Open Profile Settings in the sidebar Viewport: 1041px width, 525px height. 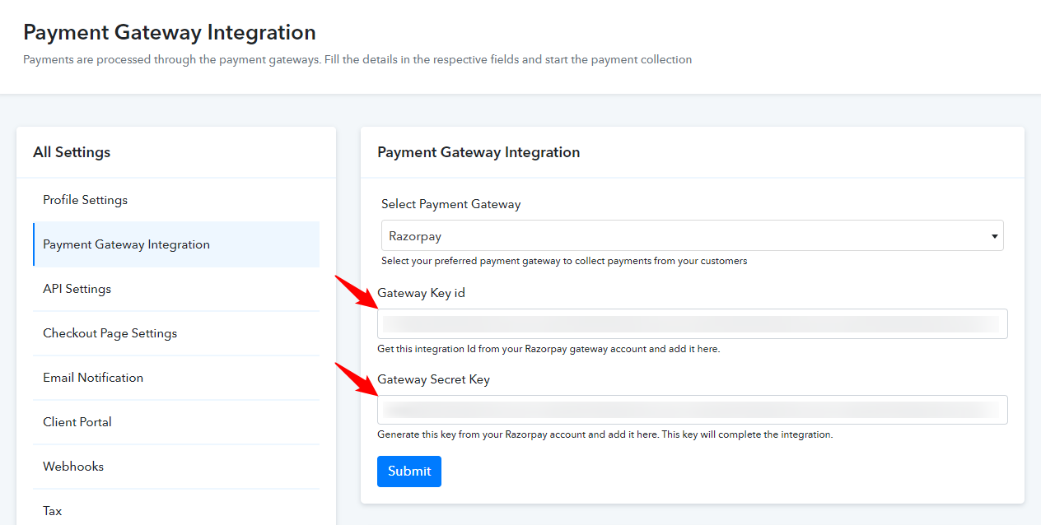(x=86, y=200)
